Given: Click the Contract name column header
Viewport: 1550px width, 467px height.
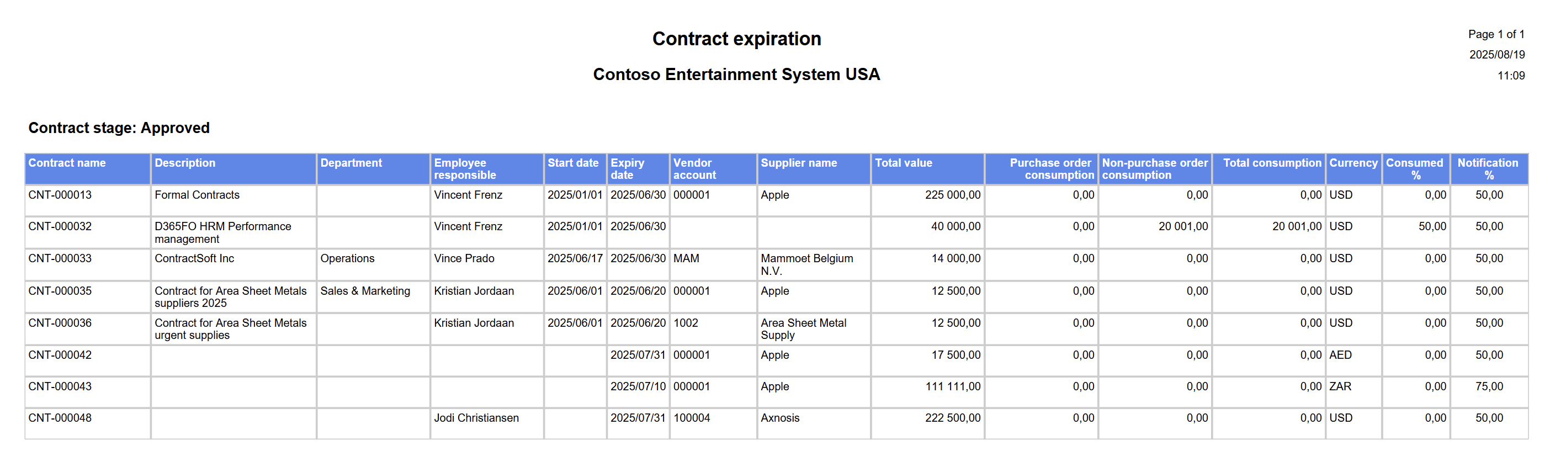Looking at the screenshot, I should [x=67, y=163].
